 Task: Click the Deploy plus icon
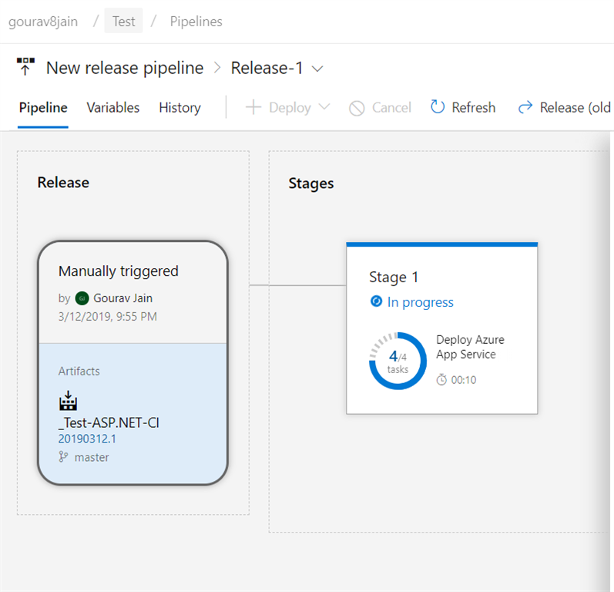point(253,107)
